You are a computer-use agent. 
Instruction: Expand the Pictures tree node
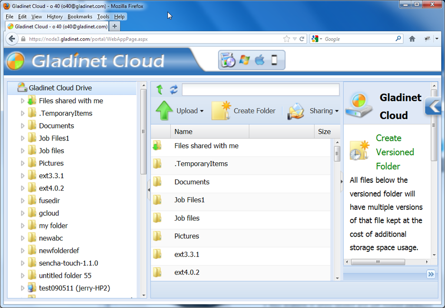[23, 164]
